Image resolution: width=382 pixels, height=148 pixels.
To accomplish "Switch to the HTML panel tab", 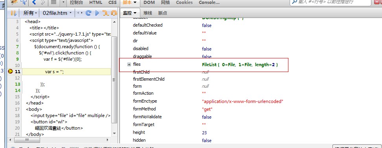I will tap(96, 2).
